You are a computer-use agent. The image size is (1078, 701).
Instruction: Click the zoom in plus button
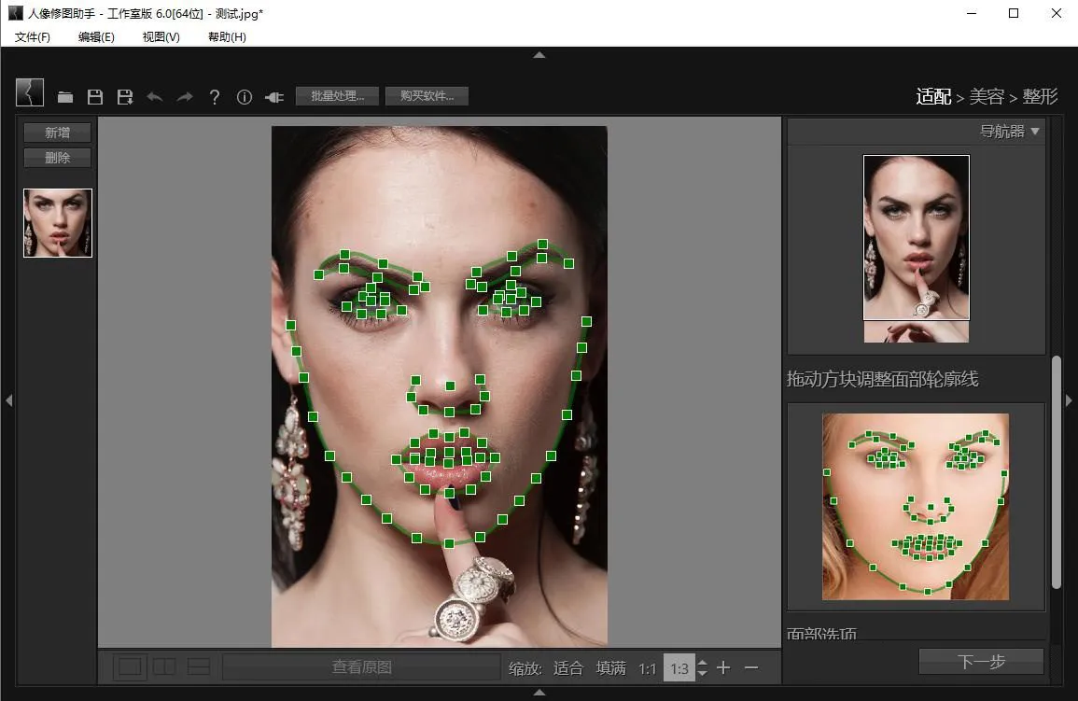click(723, 667)
